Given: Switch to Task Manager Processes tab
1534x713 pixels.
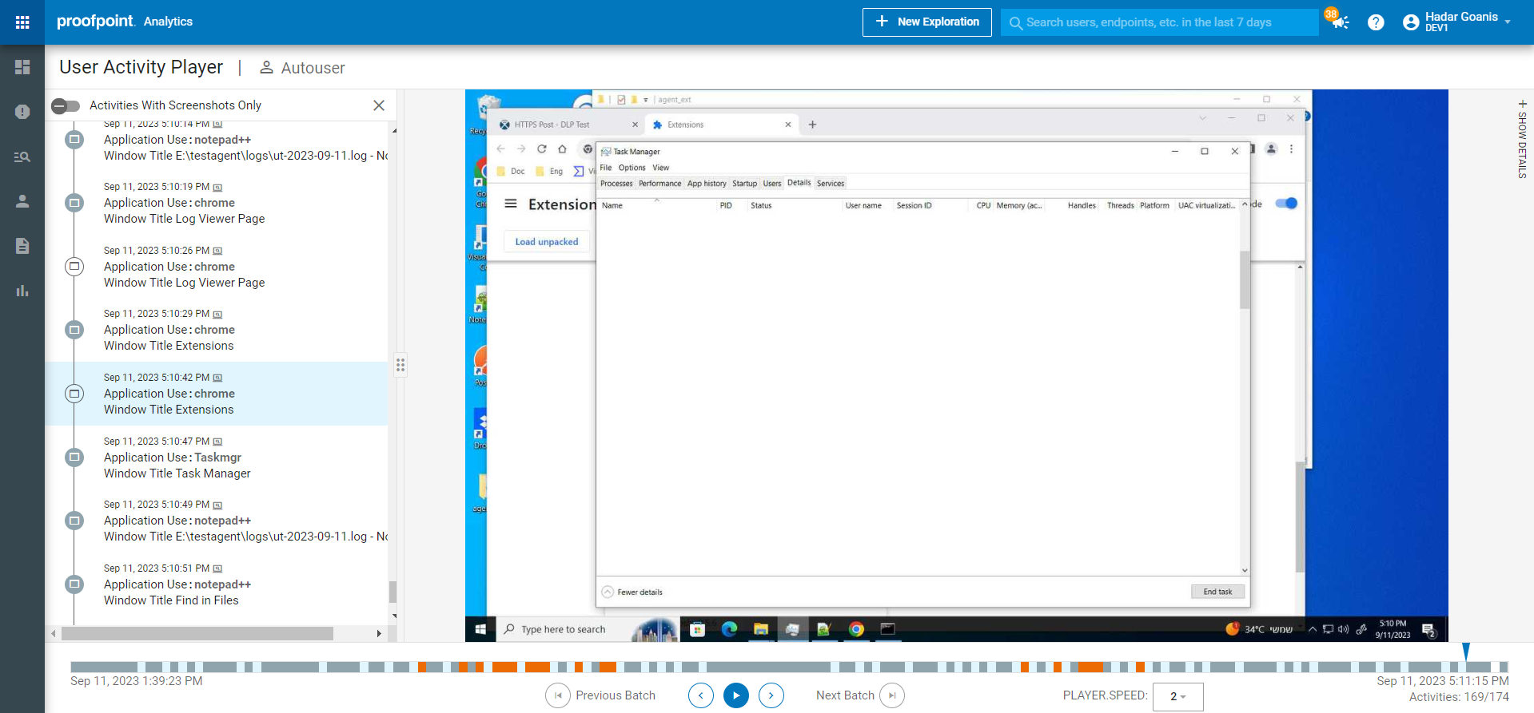Looking at the screenshot, I should pyautogui.click(x=616, y=184).
